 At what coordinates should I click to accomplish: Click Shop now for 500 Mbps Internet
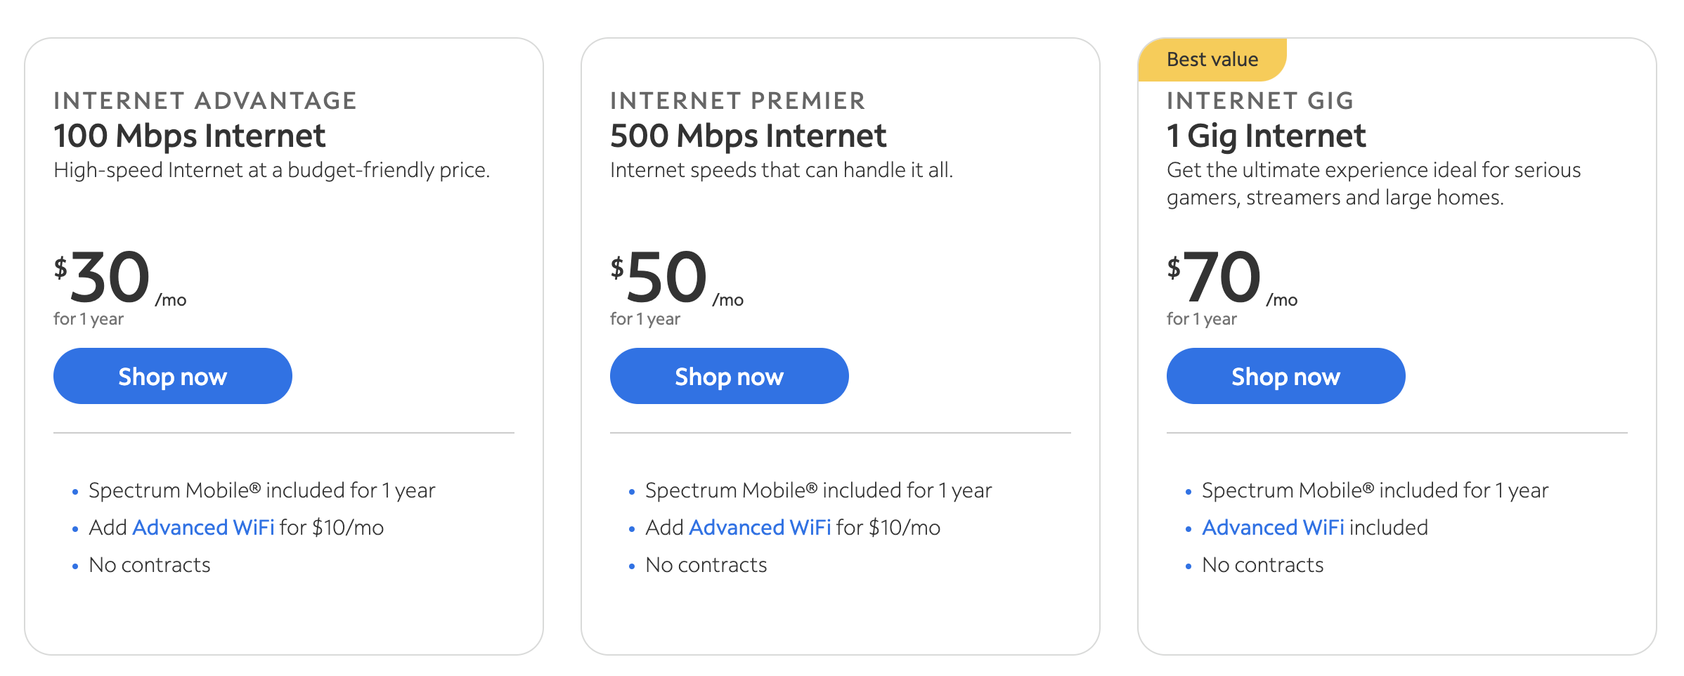tap(730, 376)
